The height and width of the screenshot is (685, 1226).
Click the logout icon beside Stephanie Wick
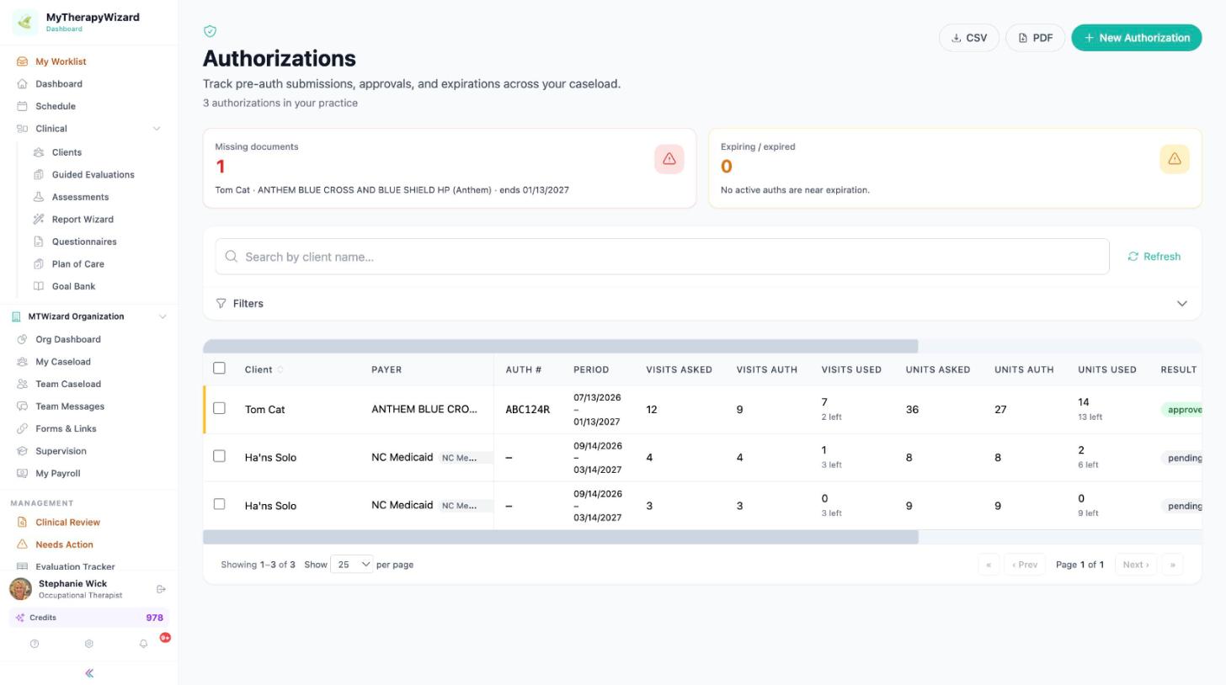tap(162, 589)
